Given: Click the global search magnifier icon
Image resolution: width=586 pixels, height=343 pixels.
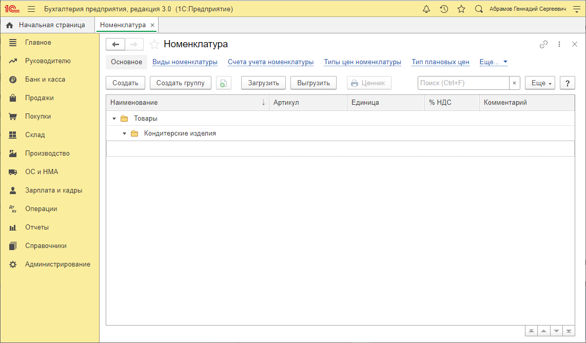Looking at the screenshot, I should (x=479, y=9).
